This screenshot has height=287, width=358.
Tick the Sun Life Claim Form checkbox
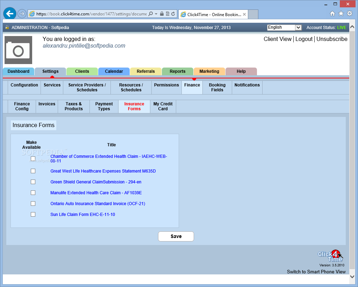pyautogui.click(x=33, y=214)
